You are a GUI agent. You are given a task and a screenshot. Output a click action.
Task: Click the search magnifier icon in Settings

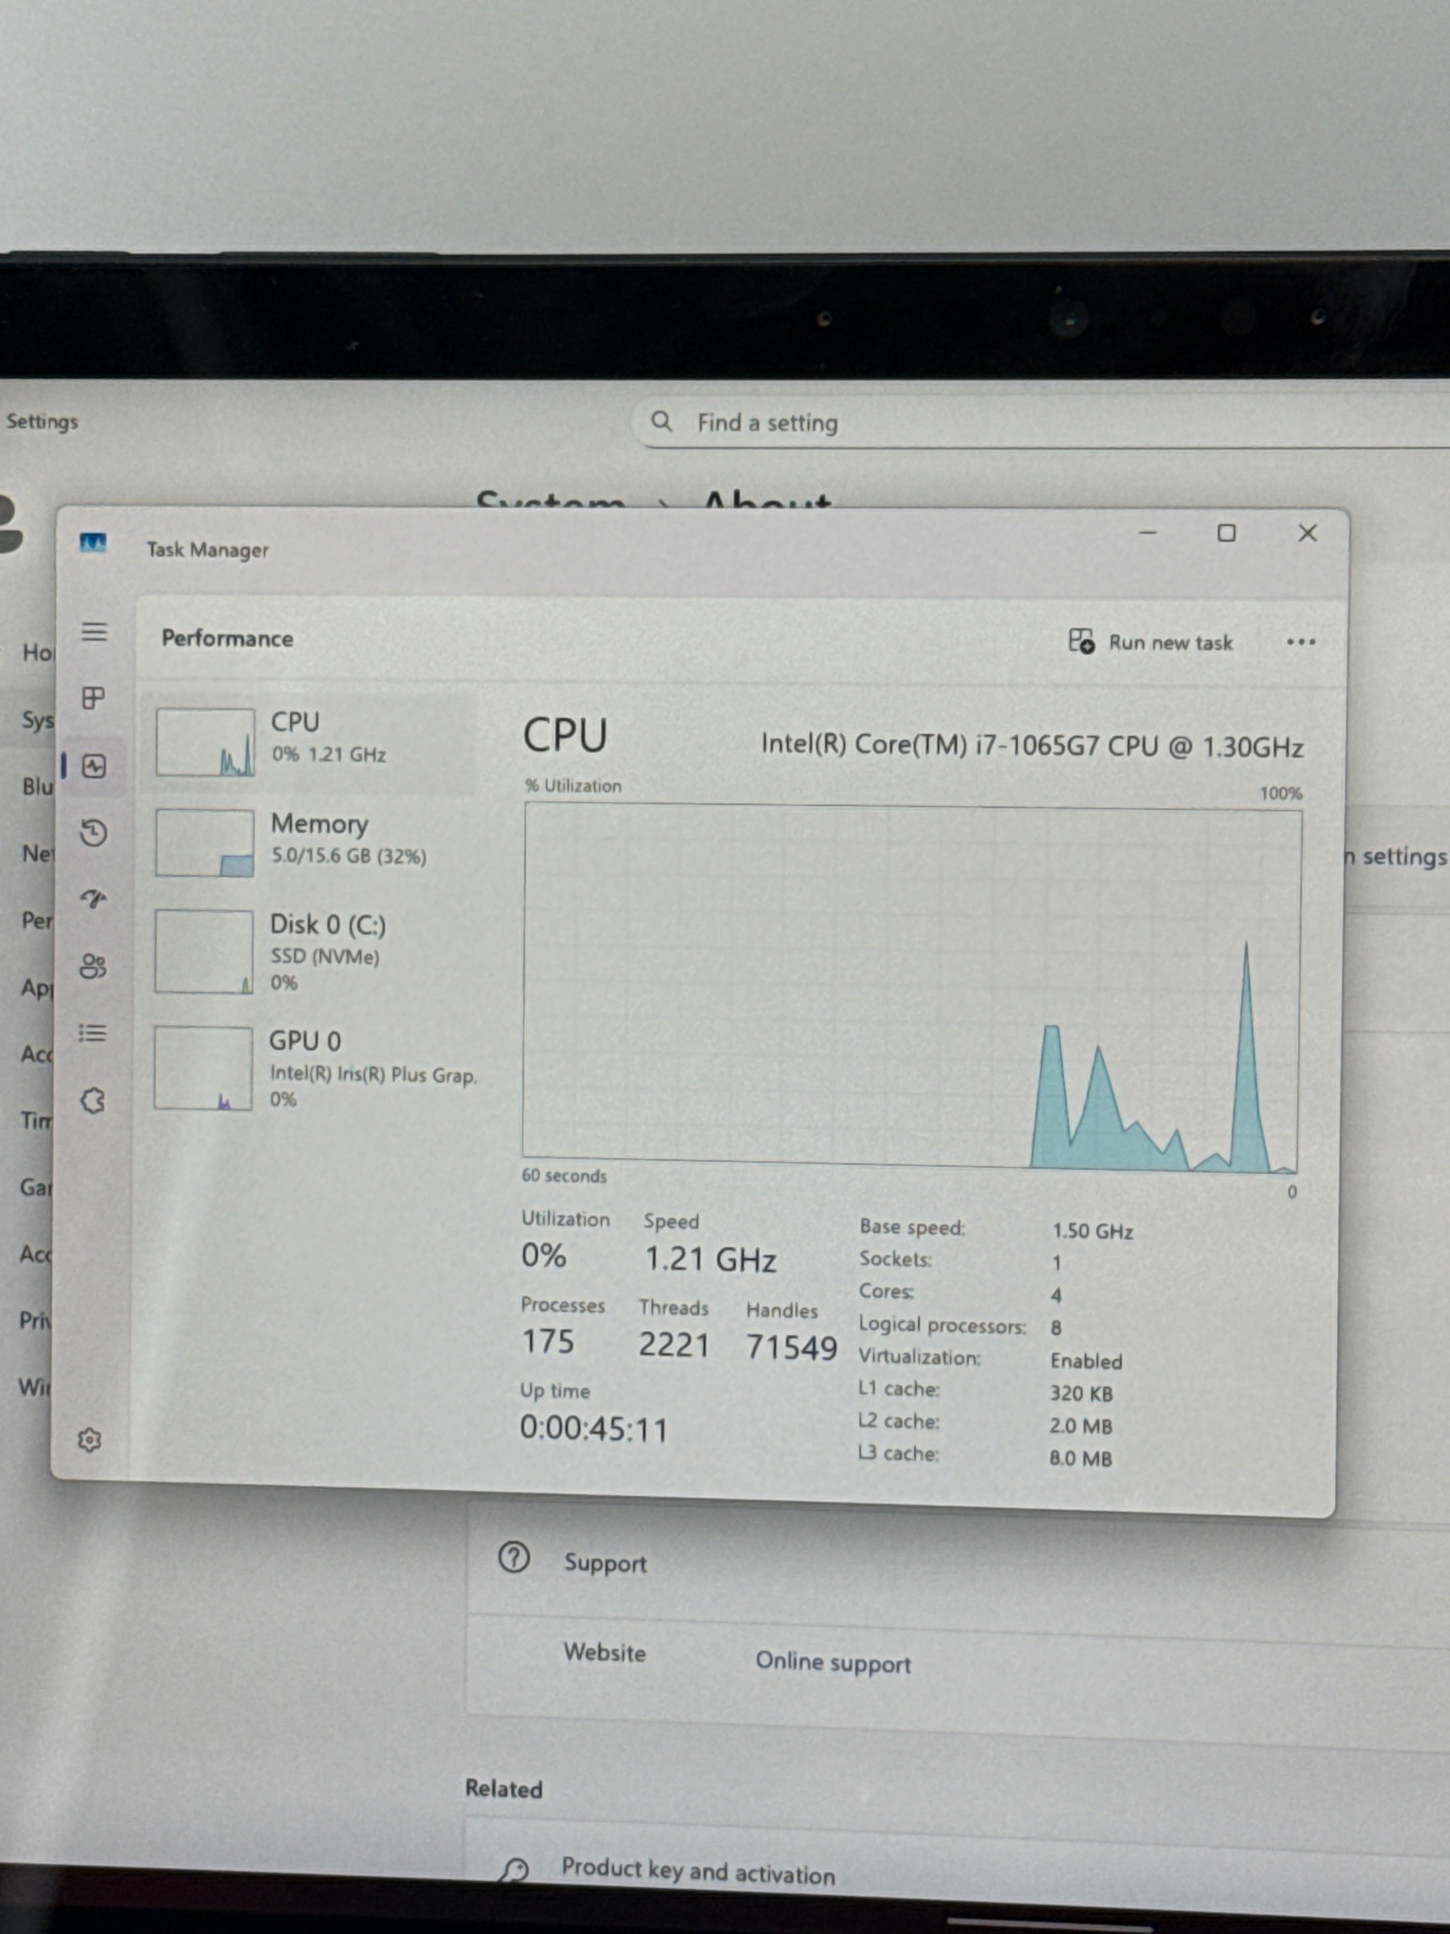pos(662,422)
